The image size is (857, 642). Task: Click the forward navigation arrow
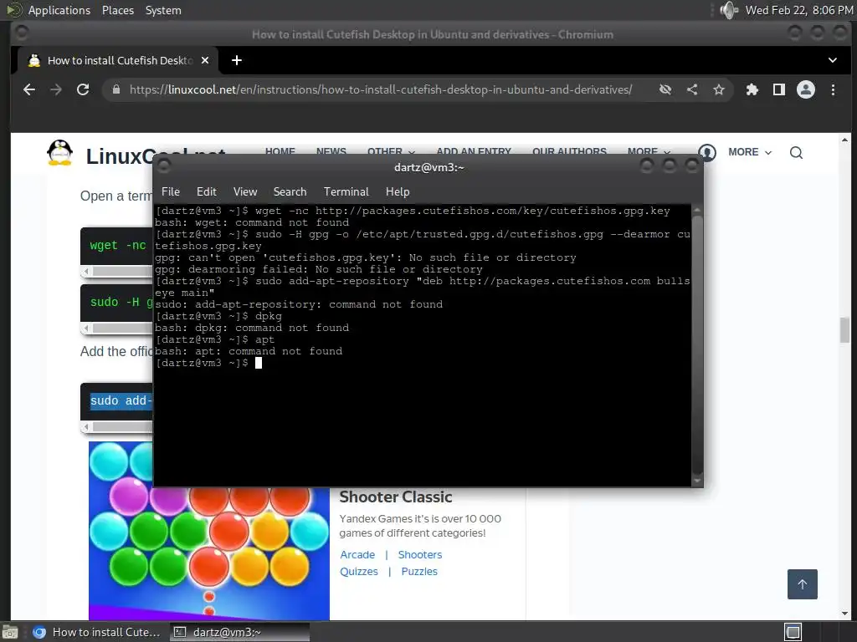tap(56, 89)
